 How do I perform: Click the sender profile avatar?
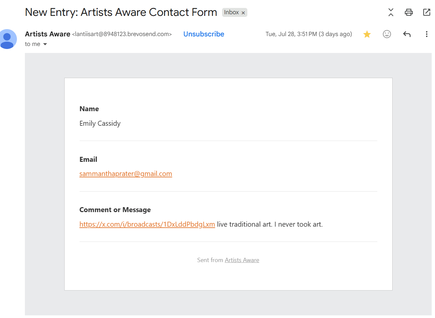point(7,39)
